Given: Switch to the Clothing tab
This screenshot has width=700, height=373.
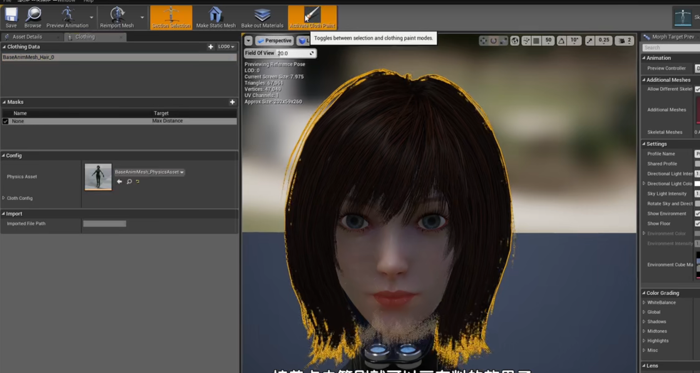Looking at the screenshot, I should pyautogui.click(x=85, y=37).
